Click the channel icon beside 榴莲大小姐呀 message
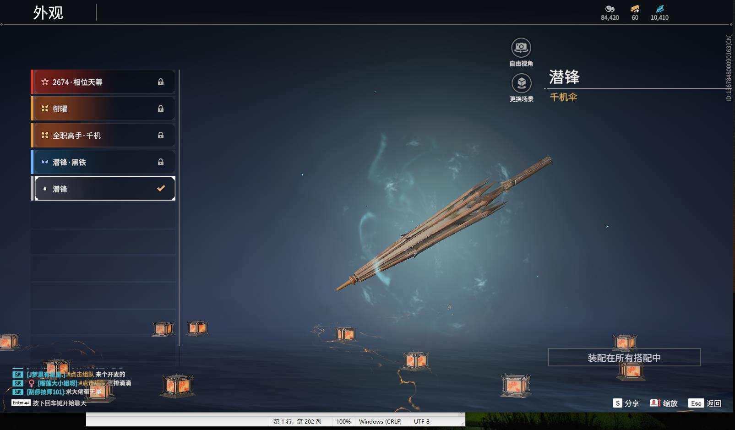735x430 pixels. 18,383
